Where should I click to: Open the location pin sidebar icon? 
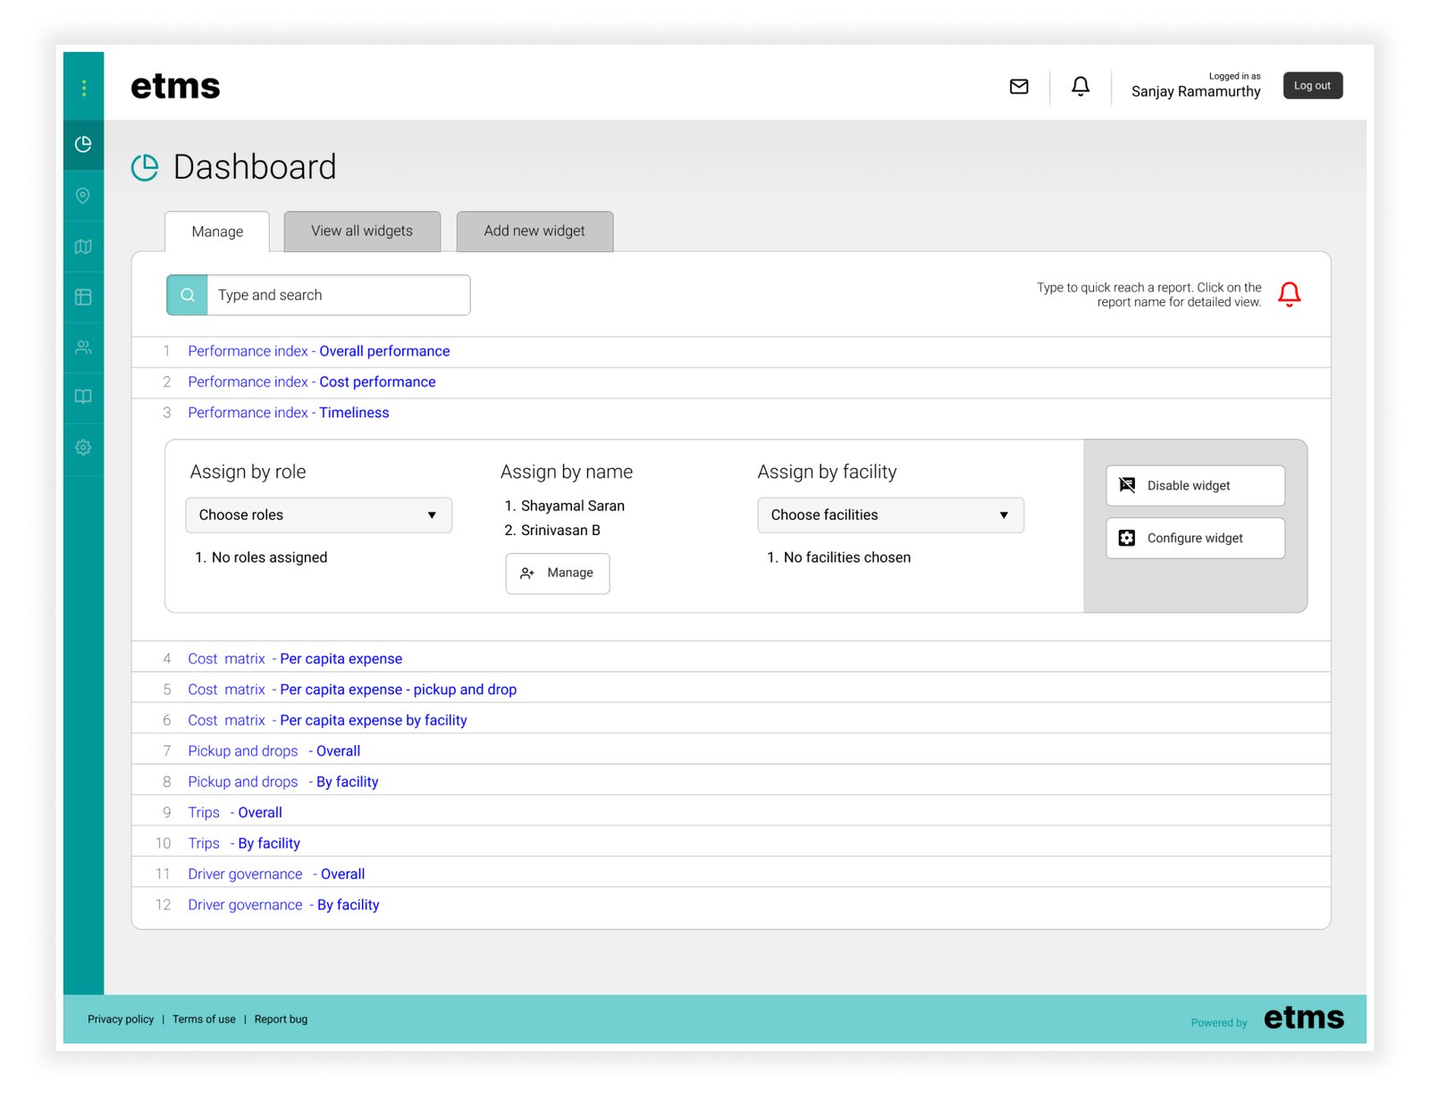(x=83, y=196)
